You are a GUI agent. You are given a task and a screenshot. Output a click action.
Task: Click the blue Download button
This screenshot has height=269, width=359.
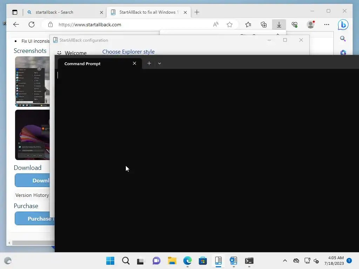click(32, 180)
